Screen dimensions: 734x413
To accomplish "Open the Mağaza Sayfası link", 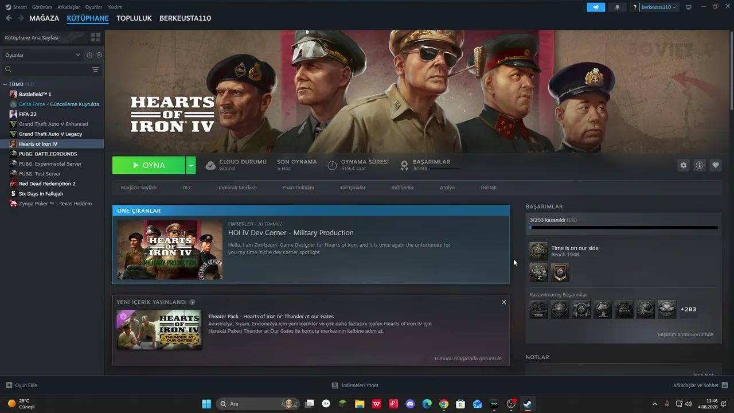I will (x=139, y=188).
